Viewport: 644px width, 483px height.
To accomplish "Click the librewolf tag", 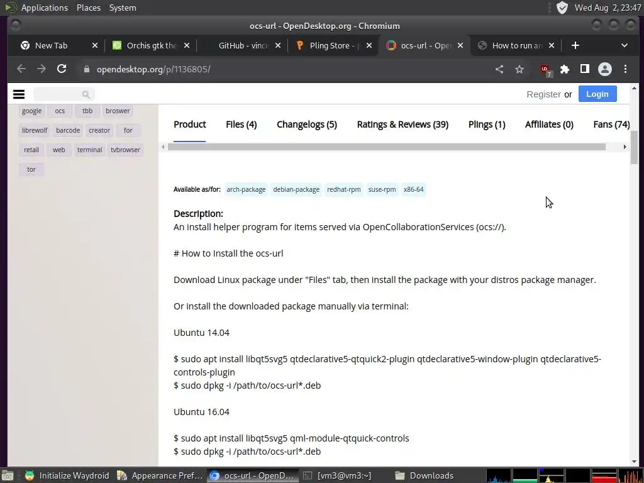I will coord(35,130).
